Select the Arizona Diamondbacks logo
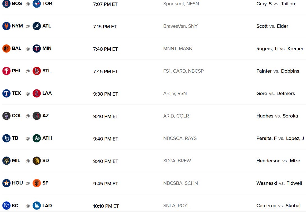This screenshot has width=306, height=212. (x=37, y=116)
